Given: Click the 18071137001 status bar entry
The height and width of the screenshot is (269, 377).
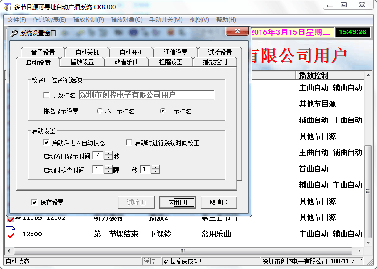Looking at the screenshot, I should tap(347, 261).
